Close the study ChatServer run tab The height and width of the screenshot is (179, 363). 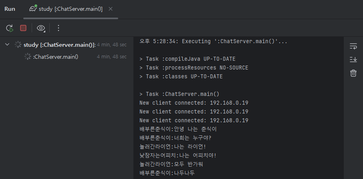click(111, 9)
